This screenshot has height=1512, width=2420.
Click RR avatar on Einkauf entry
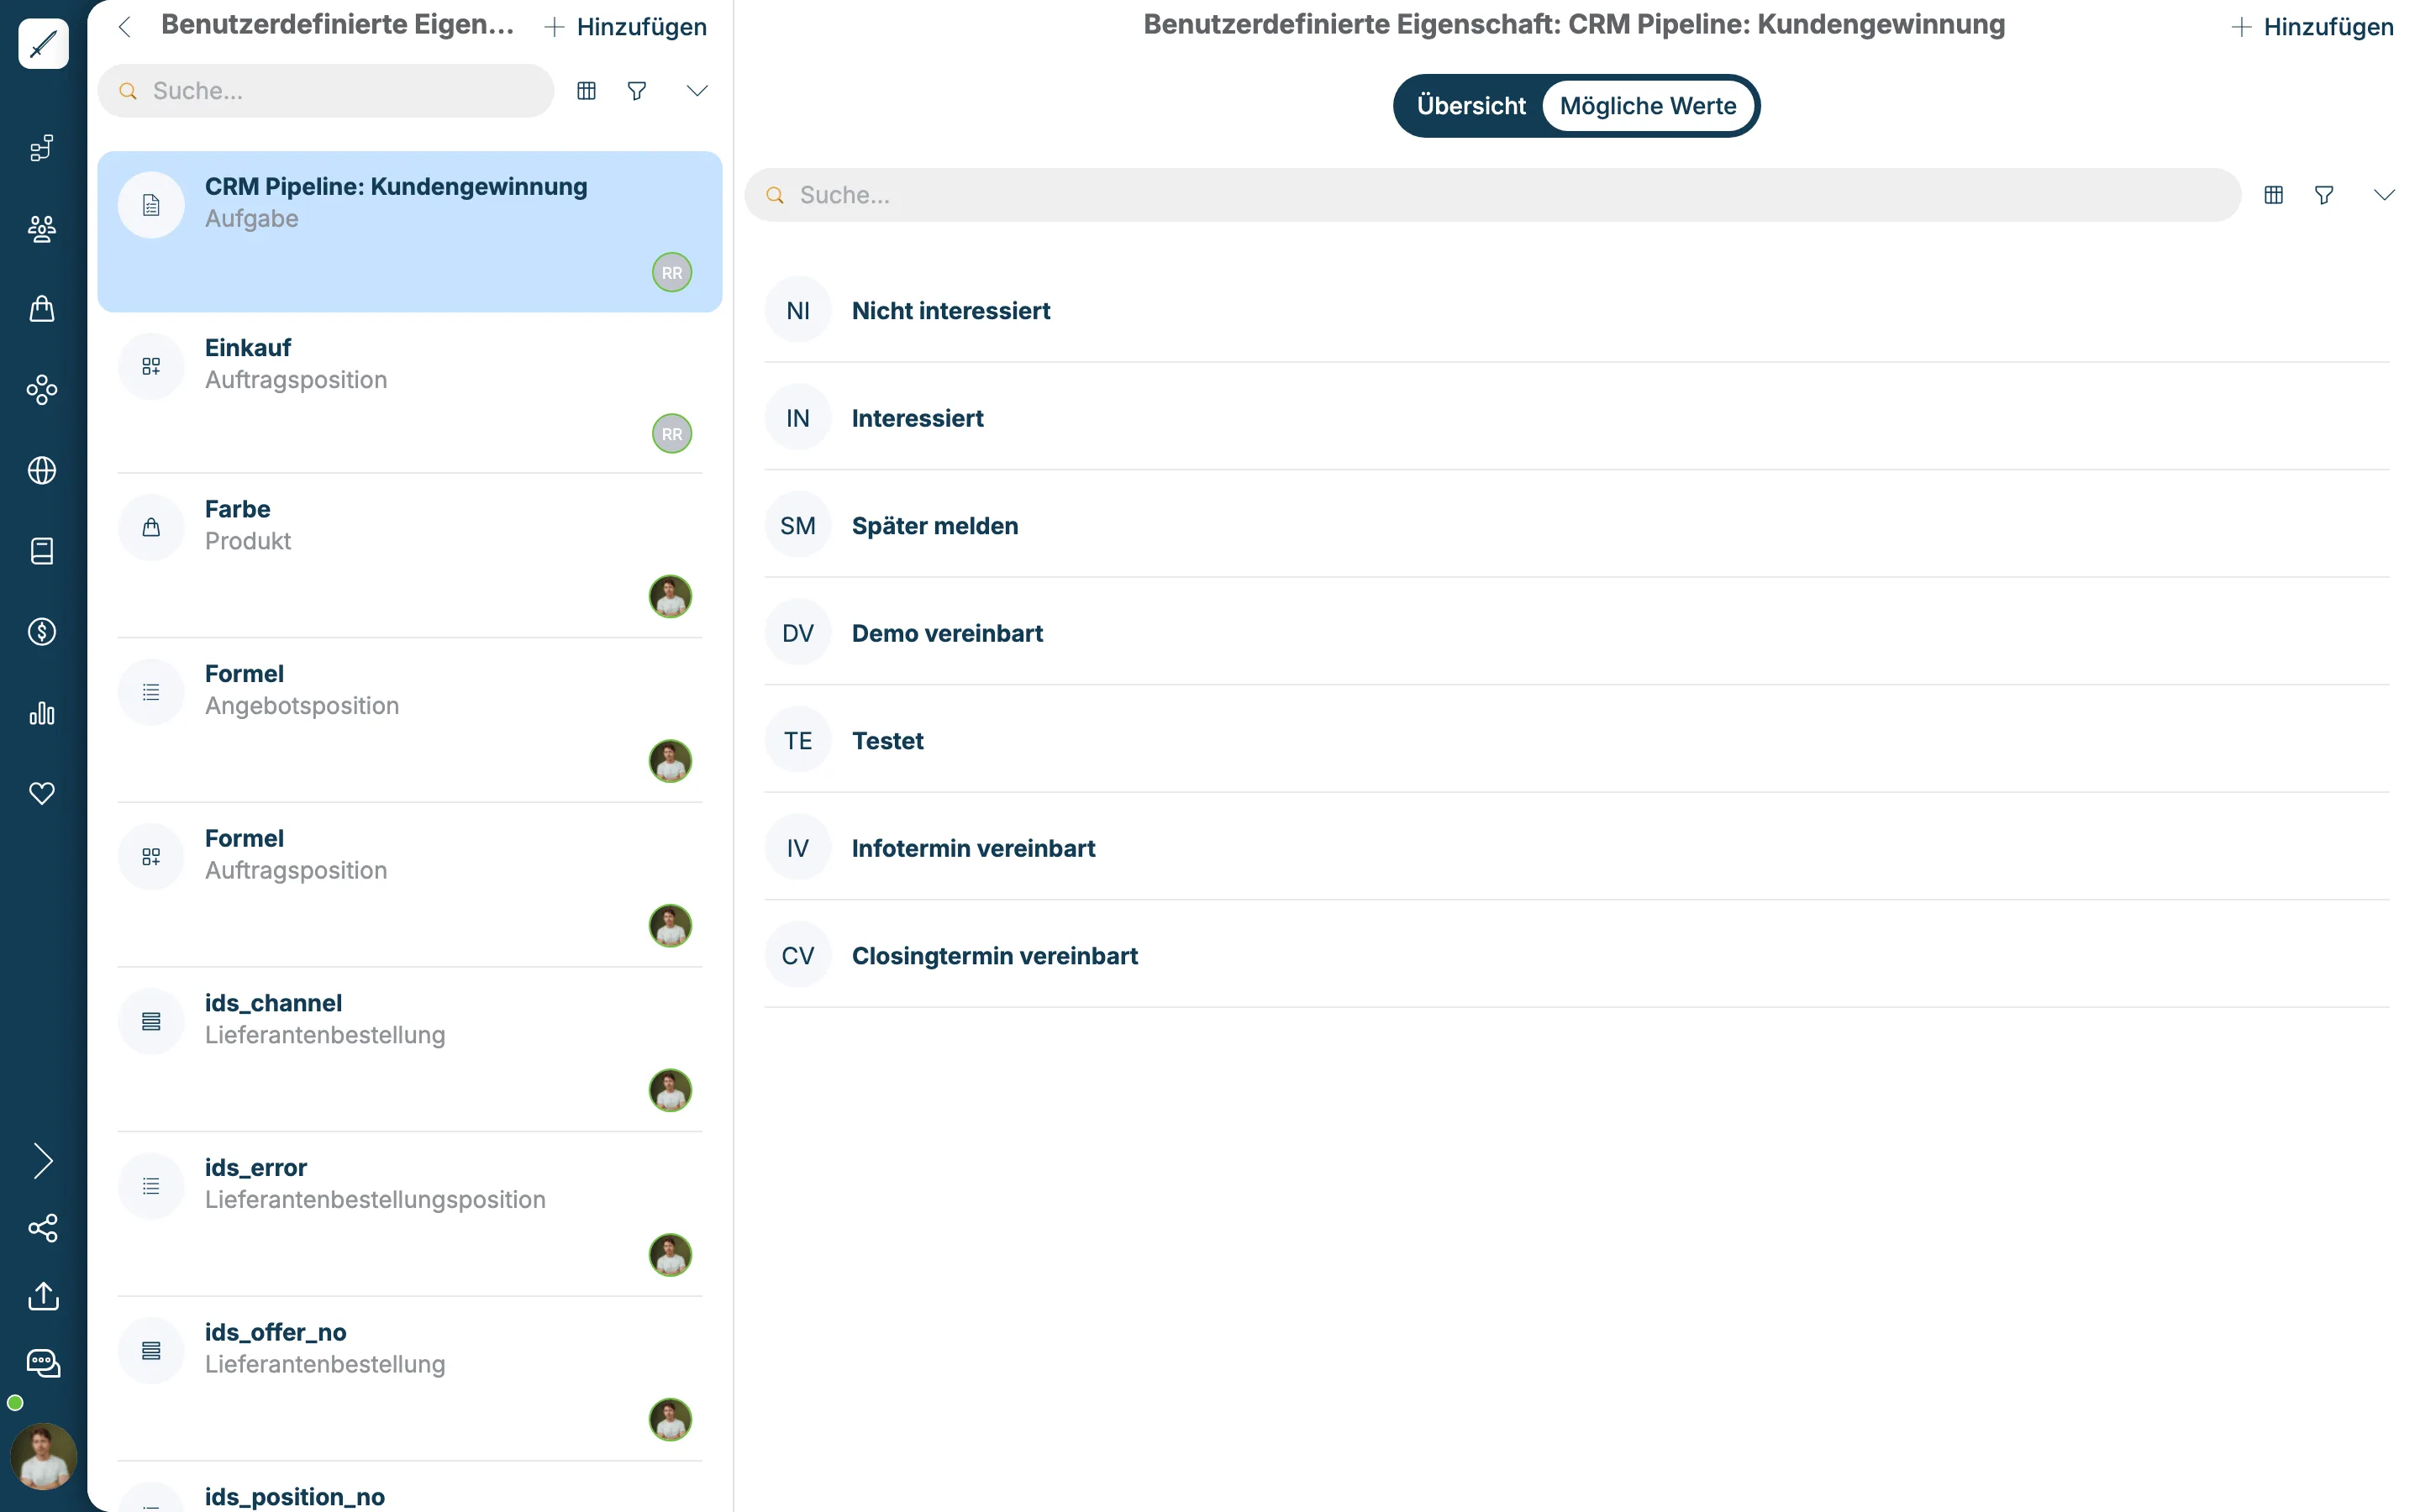[x=672, y=434]
